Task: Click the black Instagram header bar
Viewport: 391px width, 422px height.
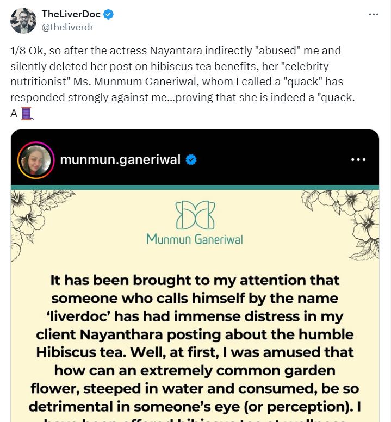Action: click(272, 160)
